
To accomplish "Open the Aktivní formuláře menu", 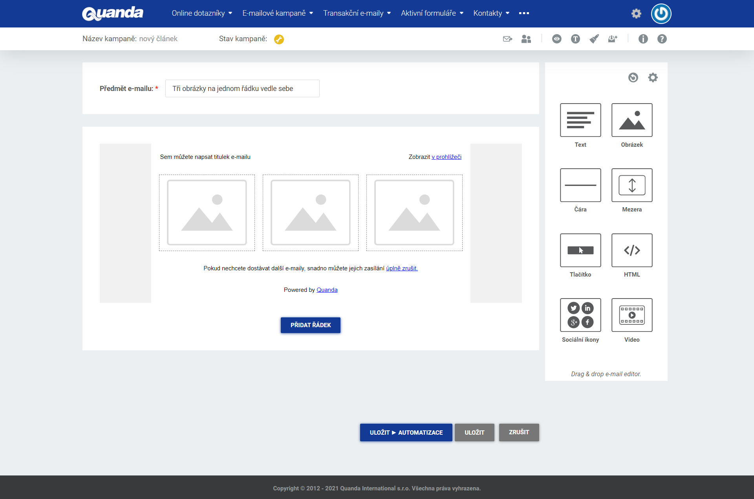I will point(432,13).
